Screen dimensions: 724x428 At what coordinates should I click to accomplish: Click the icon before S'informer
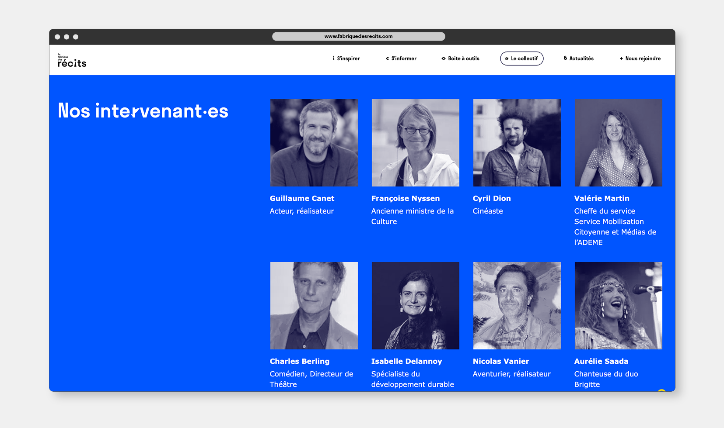pos(388,59)
